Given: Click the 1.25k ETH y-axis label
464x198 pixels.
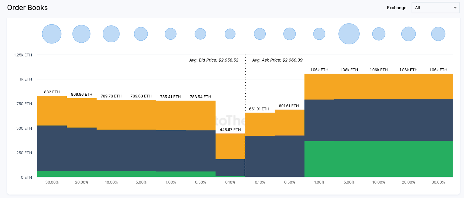Looking at the screenshot, I should click(x=23, y=55).
